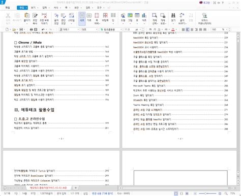Toggle track changes (변경 내용) in status bar
Viewport: 241px width, 196px height.
coord(102,193)
